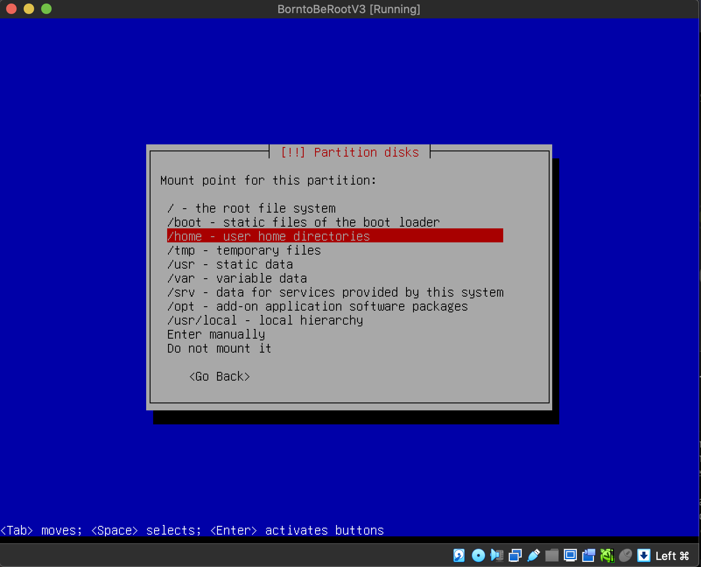
Task: Click the video recording capture icon
Action: coord(589,556)
